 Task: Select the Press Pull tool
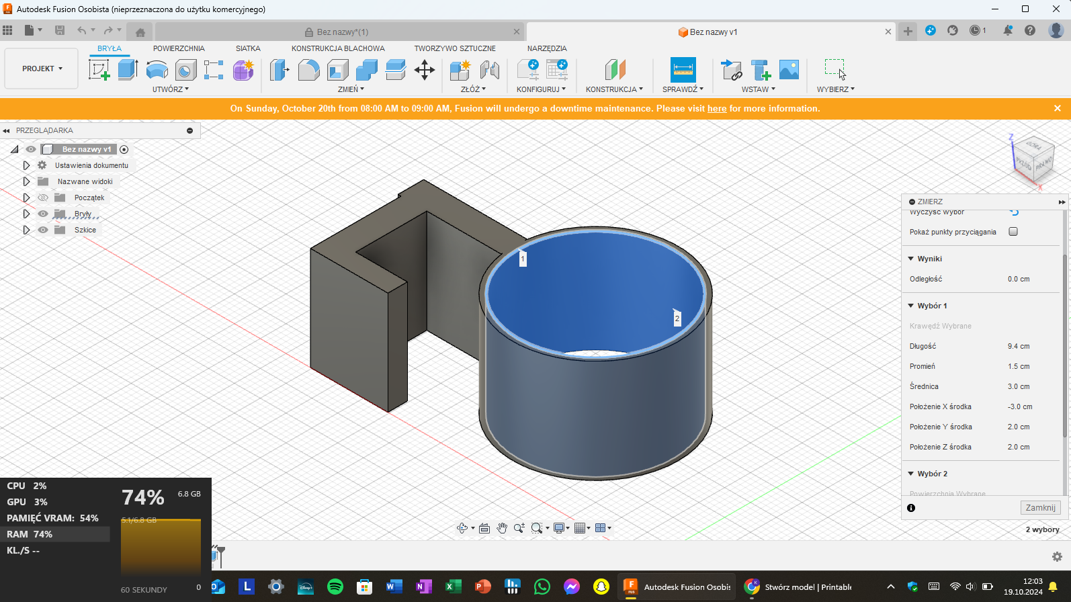coord(279,69)
